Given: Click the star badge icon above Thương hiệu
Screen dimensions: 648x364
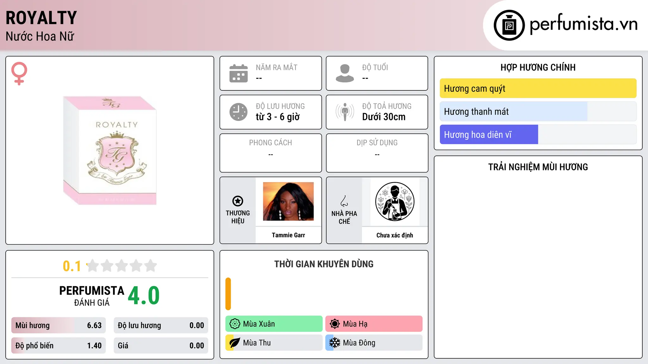Looking at the screenshot, I should click(238, 201).
